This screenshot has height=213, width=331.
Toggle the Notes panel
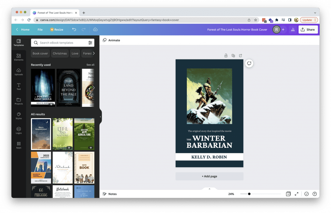click(x=110, y=194)
